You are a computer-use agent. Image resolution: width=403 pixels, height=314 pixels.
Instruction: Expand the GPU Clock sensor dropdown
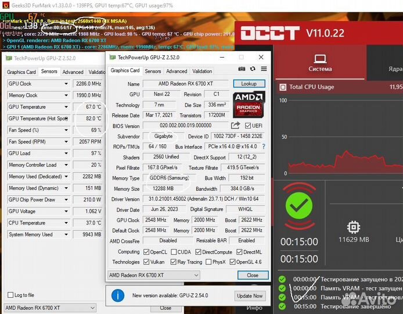66,84
